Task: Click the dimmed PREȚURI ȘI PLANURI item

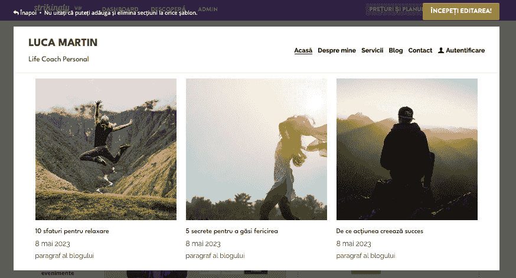Action: (395, 9)
